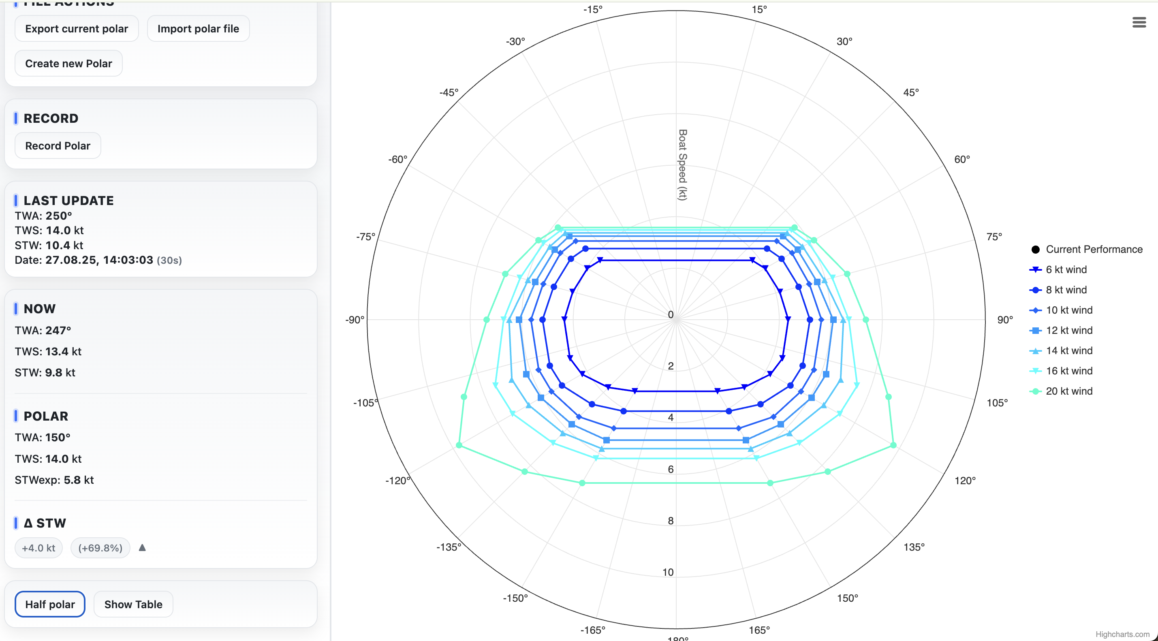Screen dimensions: 1158x641
Task: Start recording with Record Polar
Action: pyautogui.click(x=58, y=145)
